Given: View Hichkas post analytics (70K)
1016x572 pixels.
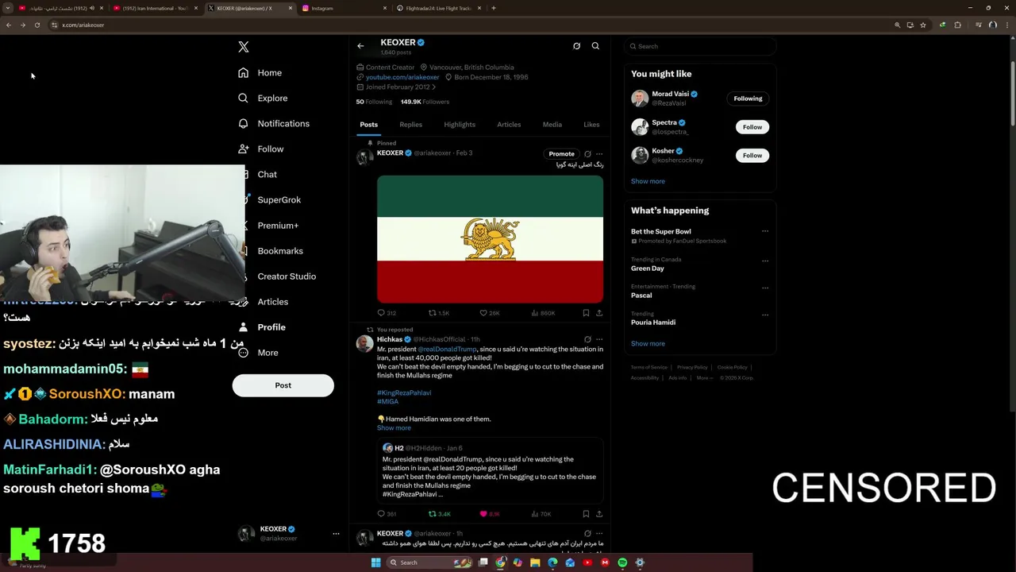Looking at the screenshot, I should (541, 514).
